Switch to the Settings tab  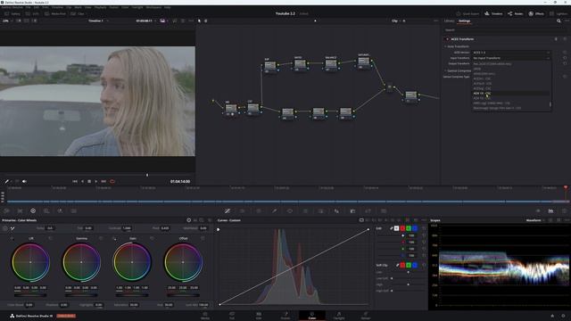(x=464, y=21)
